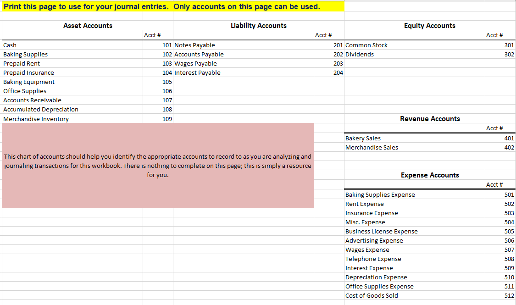Select the Interest Payable cell
Screen dimensions: 516x305
pyautogui.click(x=244, y=73)
